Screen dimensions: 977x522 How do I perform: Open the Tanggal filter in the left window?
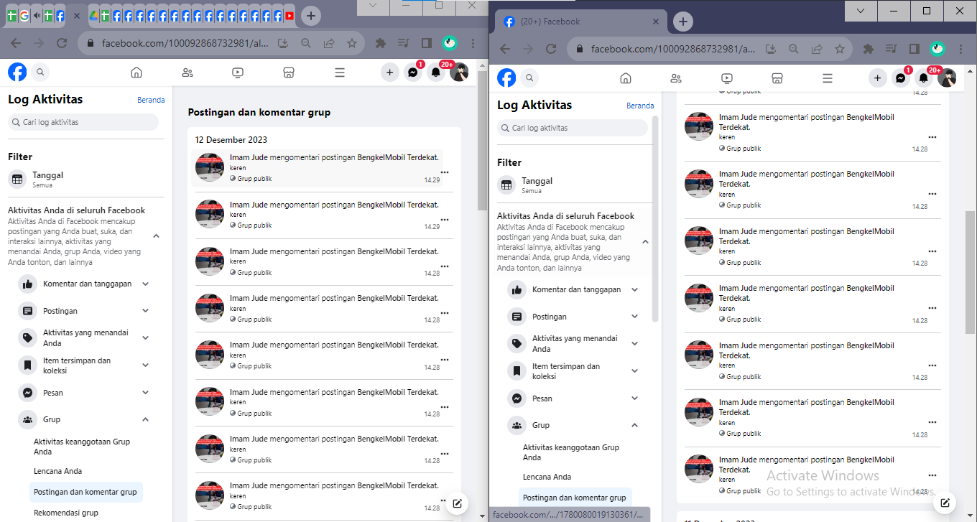[86, 179]
